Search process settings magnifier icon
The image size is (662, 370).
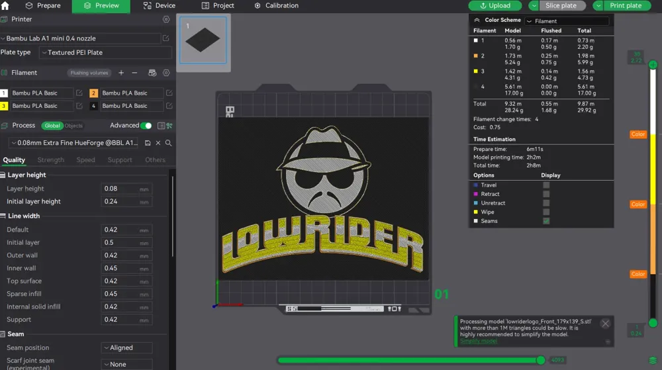click(x=168, y=143)
